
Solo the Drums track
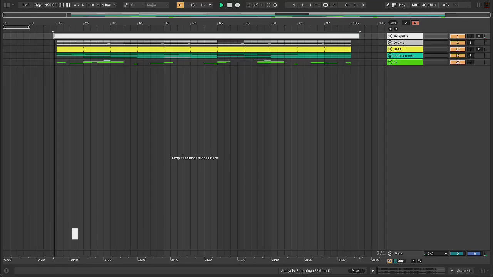coord(470,43)
